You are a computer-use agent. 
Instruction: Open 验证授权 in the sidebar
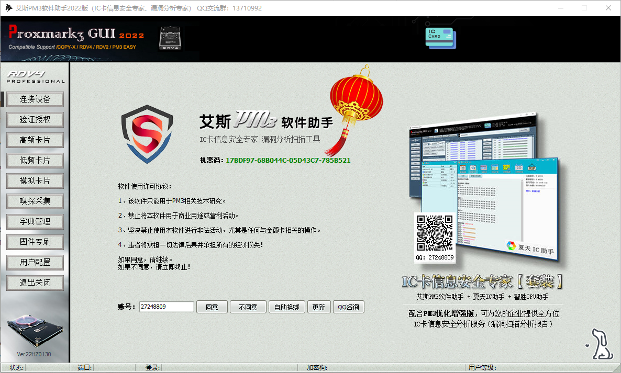coord(35,119)
